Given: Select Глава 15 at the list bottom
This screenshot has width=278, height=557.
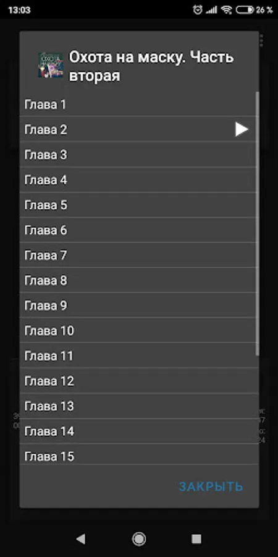Looking at the screenshot, I should (x=139, y=455).
